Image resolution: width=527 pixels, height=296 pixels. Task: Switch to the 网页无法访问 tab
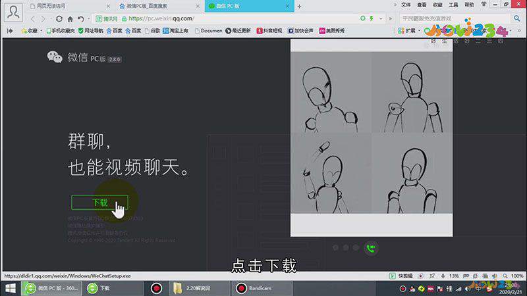(69, 6)
